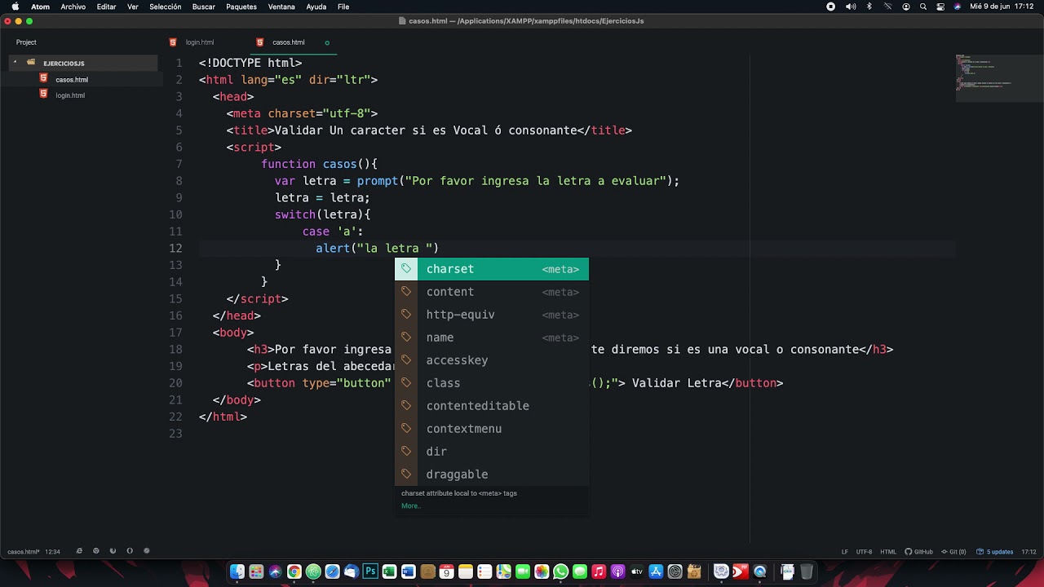1044x587 pixels.
Task: Click cursor position 12:34 in status bar
Action: pyautogui.click(x=52, y=552)
